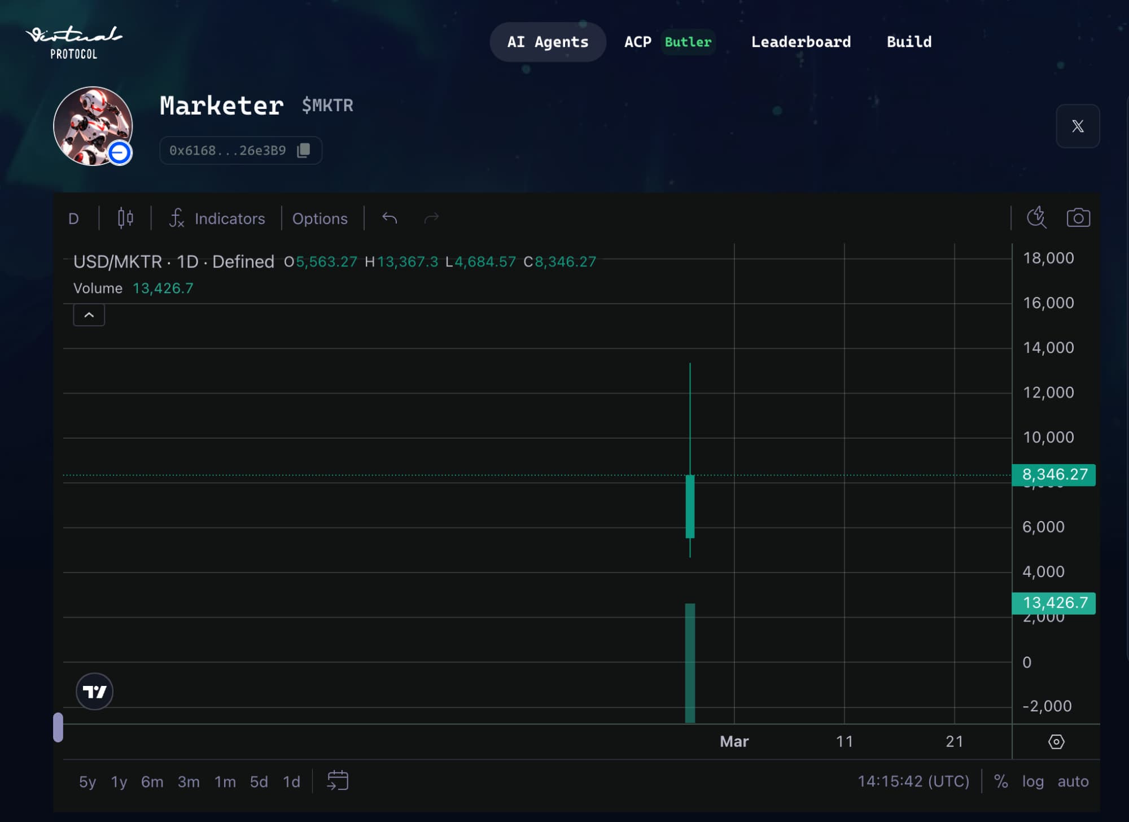This screenshot has width=1129, height=822.
Task: Open the D timeframe interval dropdown
Action: [73, 218]
